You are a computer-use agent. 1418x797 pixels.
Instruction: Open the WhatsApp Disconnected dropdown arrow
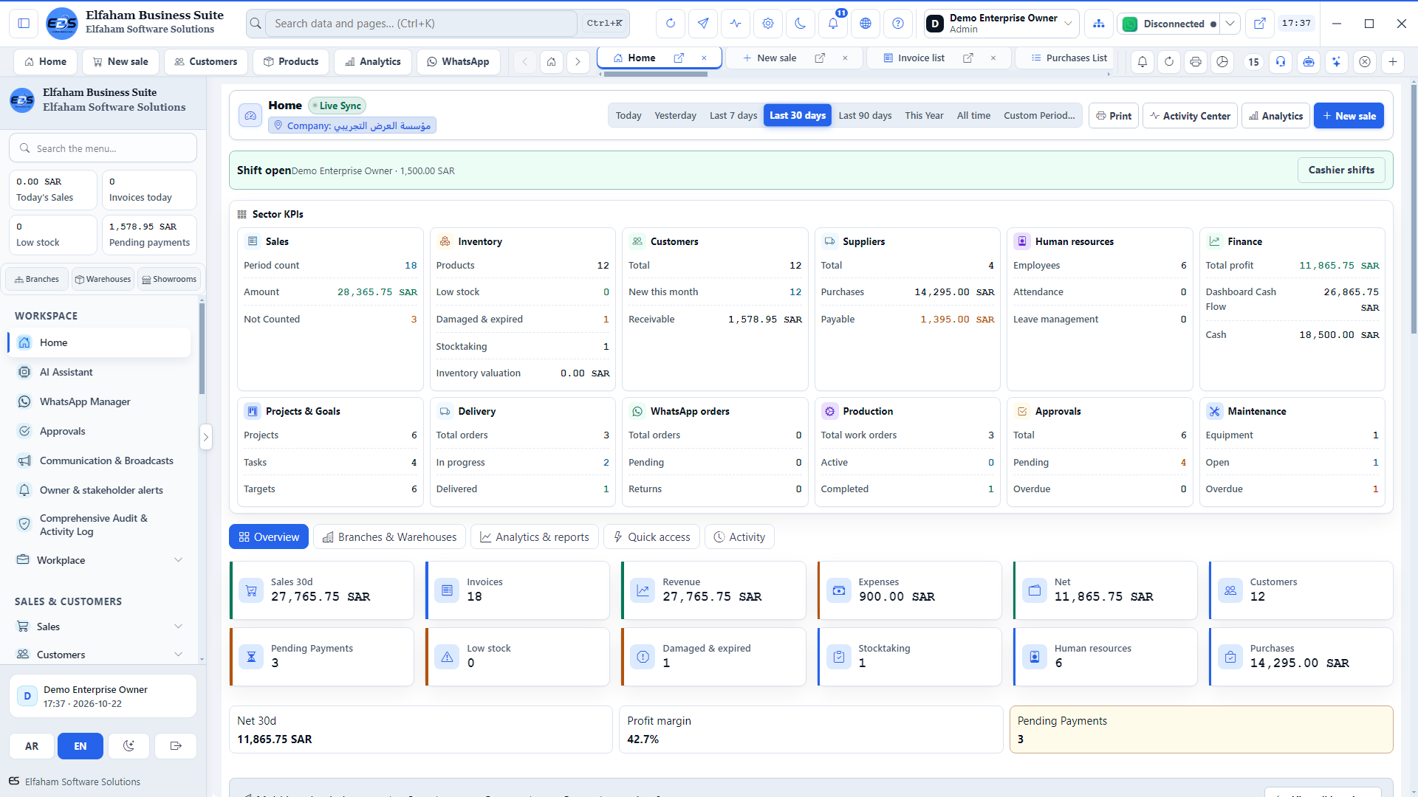click(x=1230, y=24)
